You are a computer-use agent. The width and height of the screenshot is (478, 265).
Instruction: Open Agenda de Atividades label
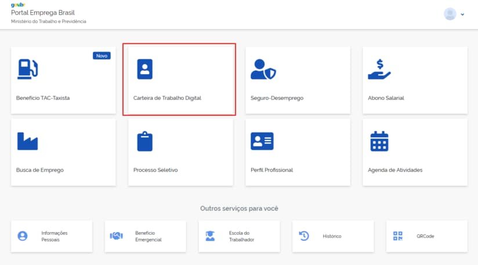tap(396, 170)
